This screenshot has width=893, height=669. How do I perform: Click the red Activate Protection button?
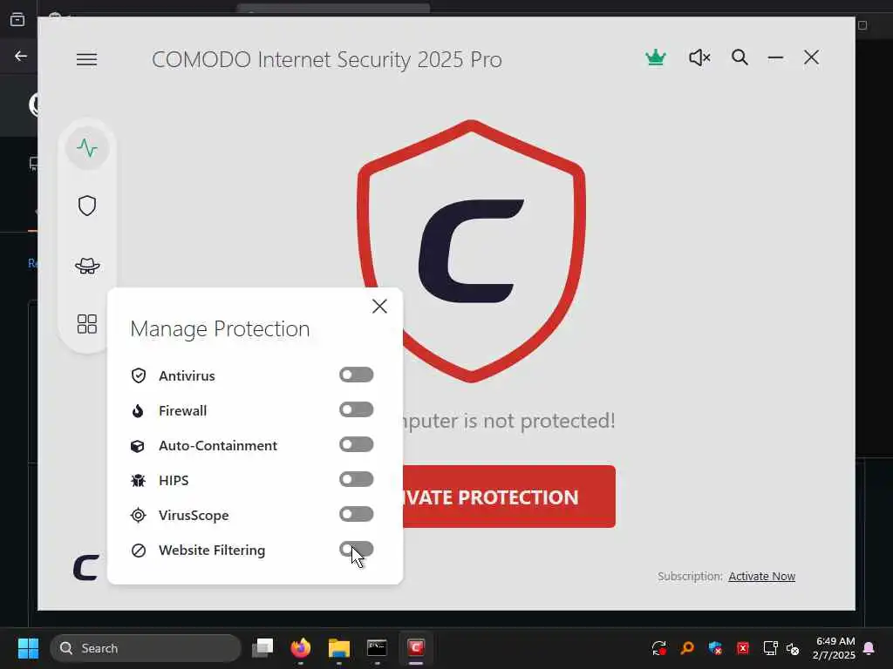click(509, 497)
